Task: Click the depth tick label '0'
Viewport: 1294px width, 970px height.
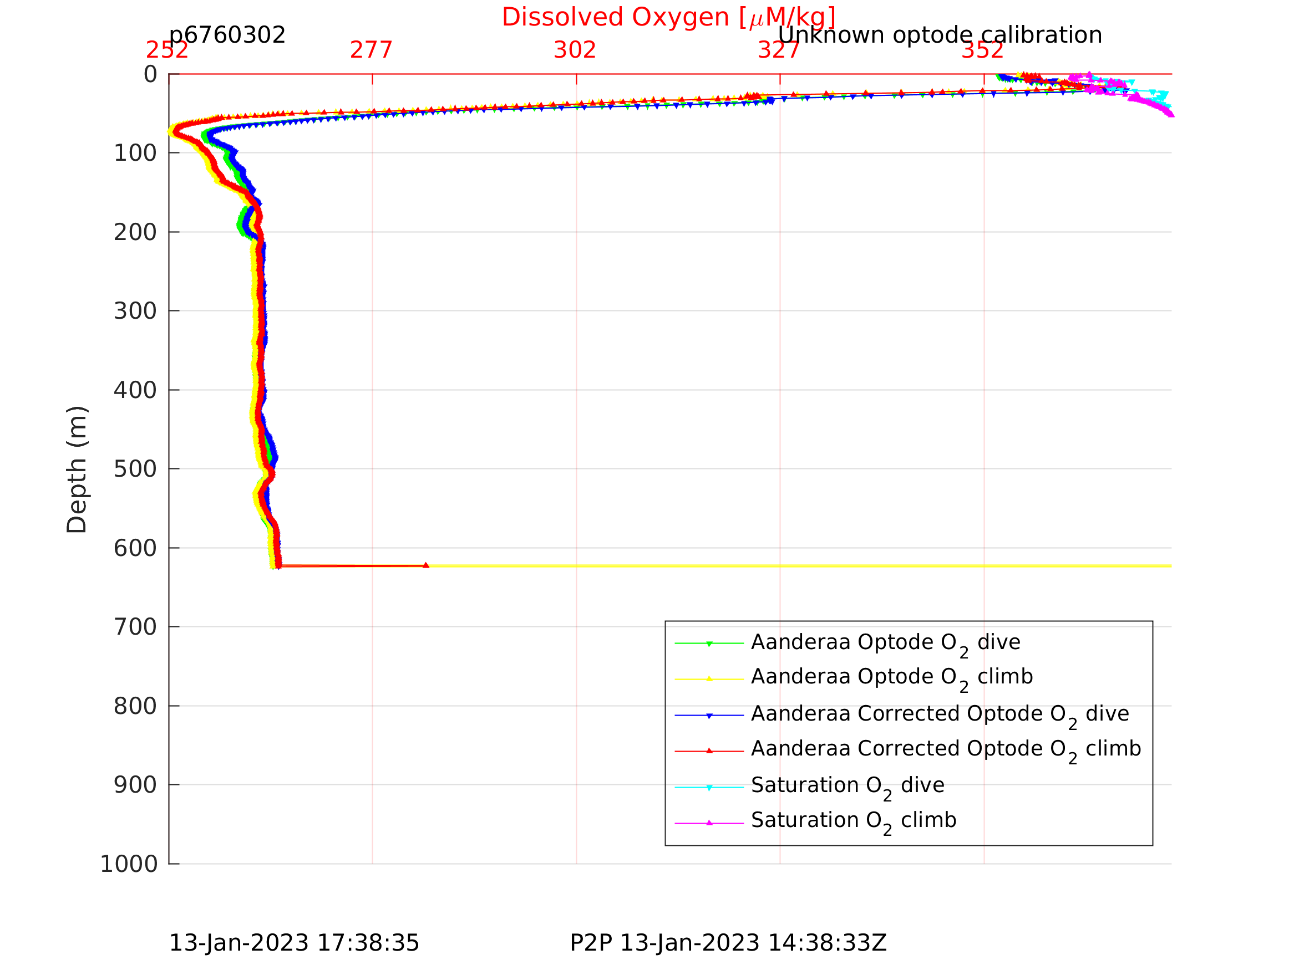Action: [x=150, y=74]
